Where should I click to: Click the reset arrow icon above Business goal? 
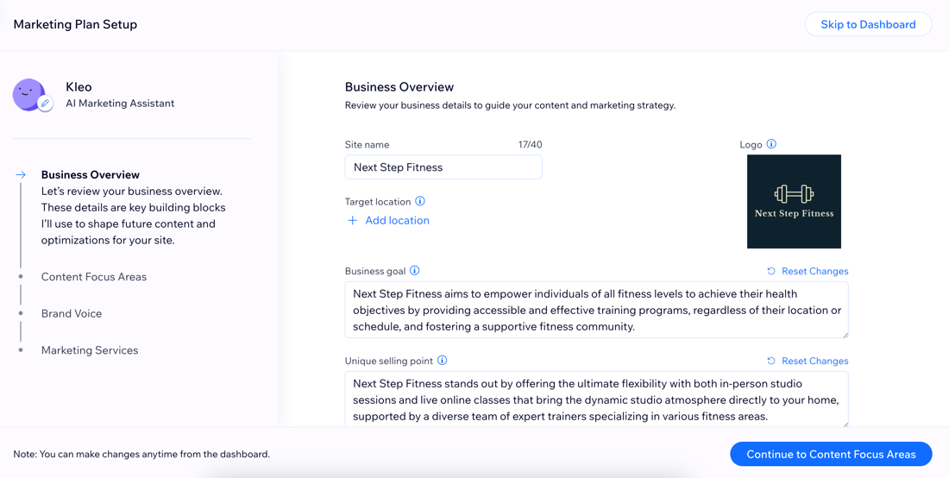pyautogui.click(x=771, y=271)
